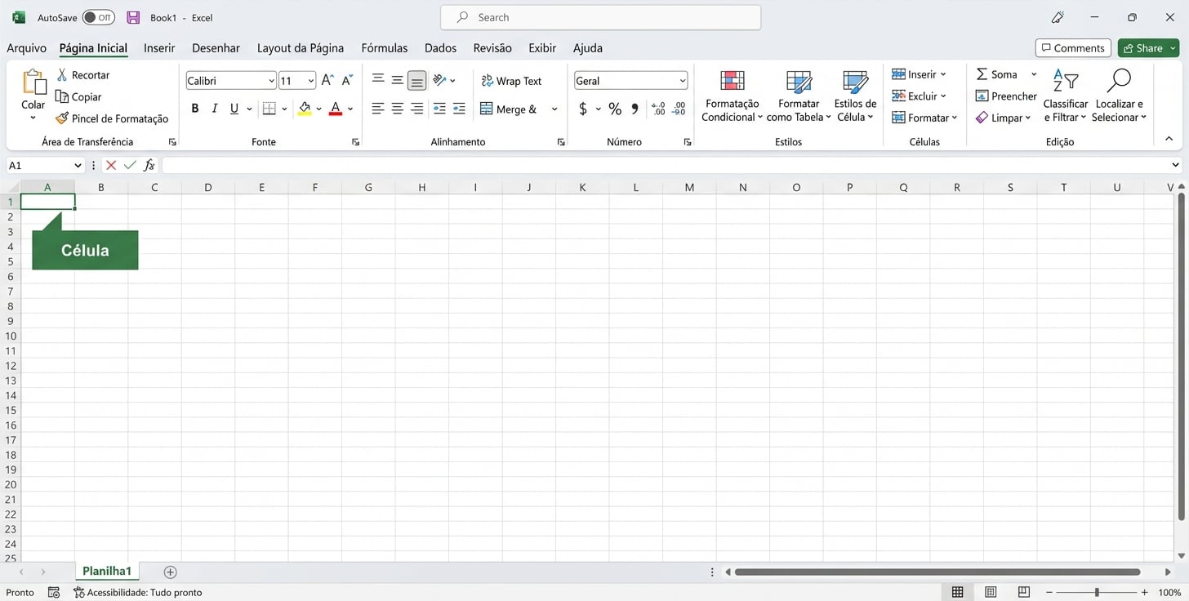Open the font size 11 dropdown
This screenshot has height=601, width=1189.
coord(311,81)
